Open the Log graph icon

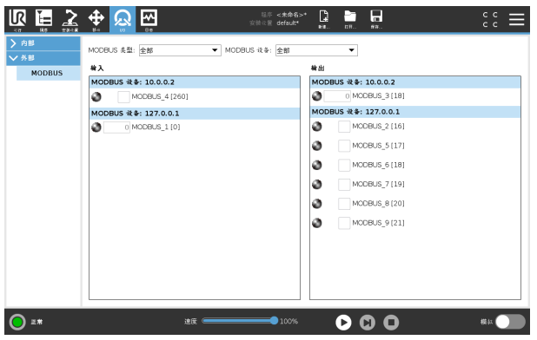pos(149,19)
